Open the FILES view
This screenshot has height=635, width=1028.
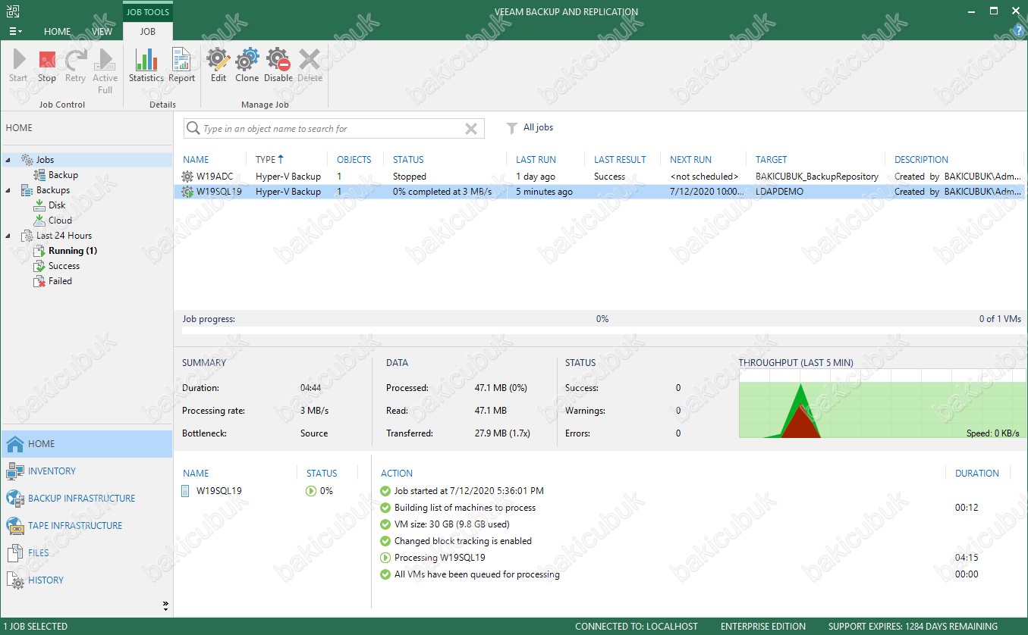pos(86,553)
